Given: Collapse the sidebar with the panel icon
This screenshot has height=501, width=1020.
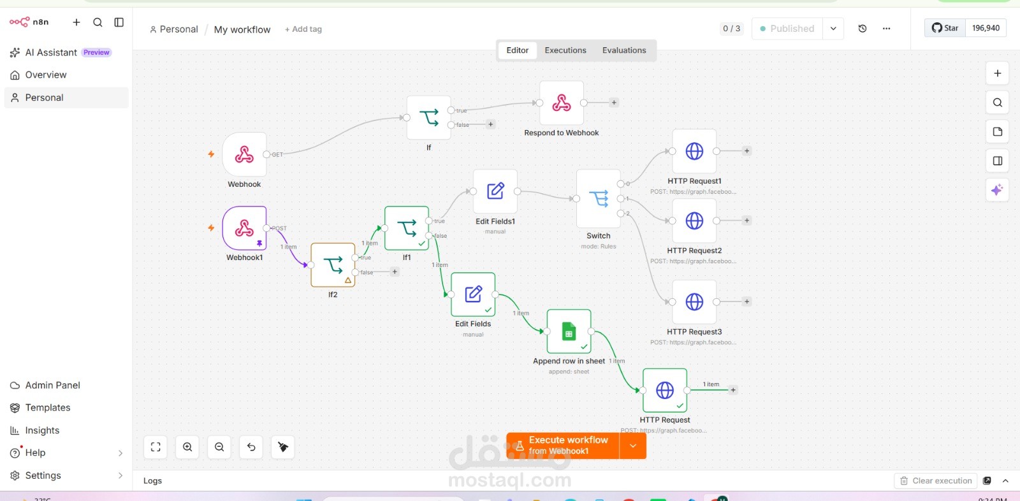Looking at the screenshot, I should tap(119, 22).
